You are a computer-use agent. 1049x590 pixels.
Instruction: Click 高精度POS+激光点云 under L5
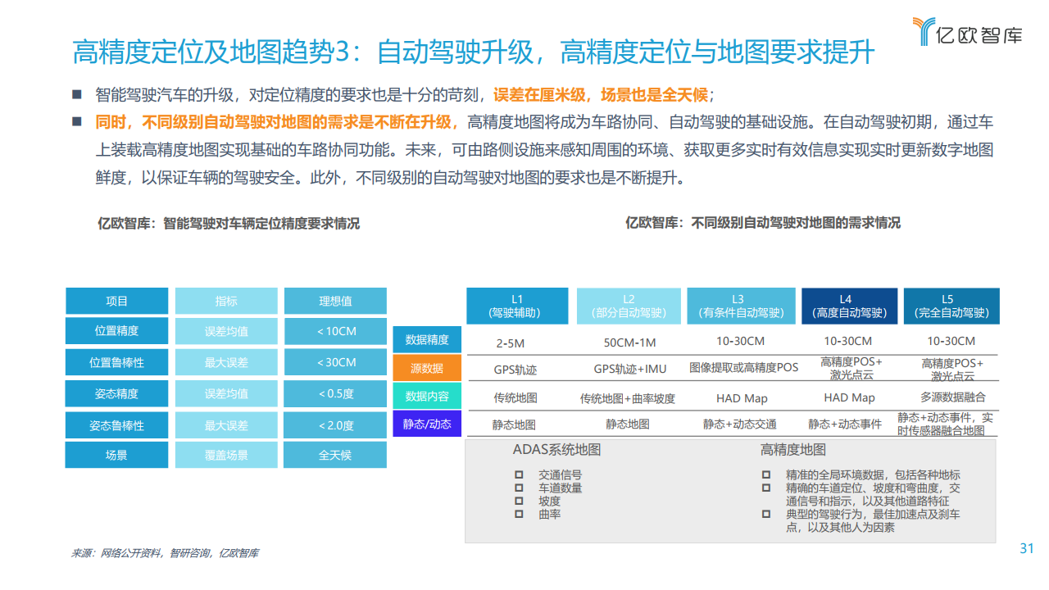pos(952,370)
